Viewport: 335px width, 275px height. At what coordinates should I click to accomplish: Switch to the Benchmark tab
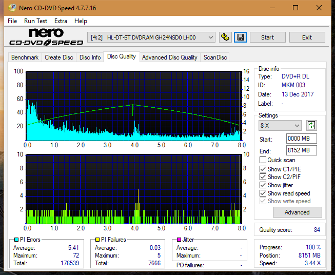tap(25, 57)
